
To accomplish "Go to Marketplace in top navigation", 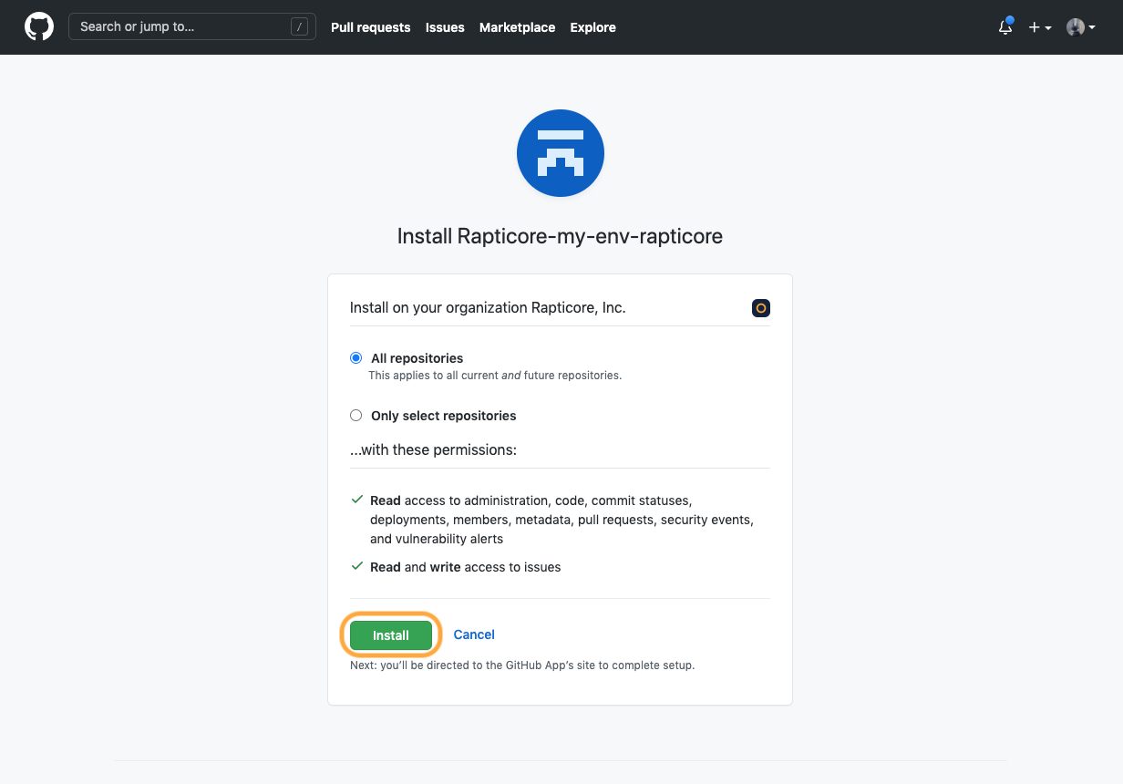I will pyautogui.click(x=517, y=27).
